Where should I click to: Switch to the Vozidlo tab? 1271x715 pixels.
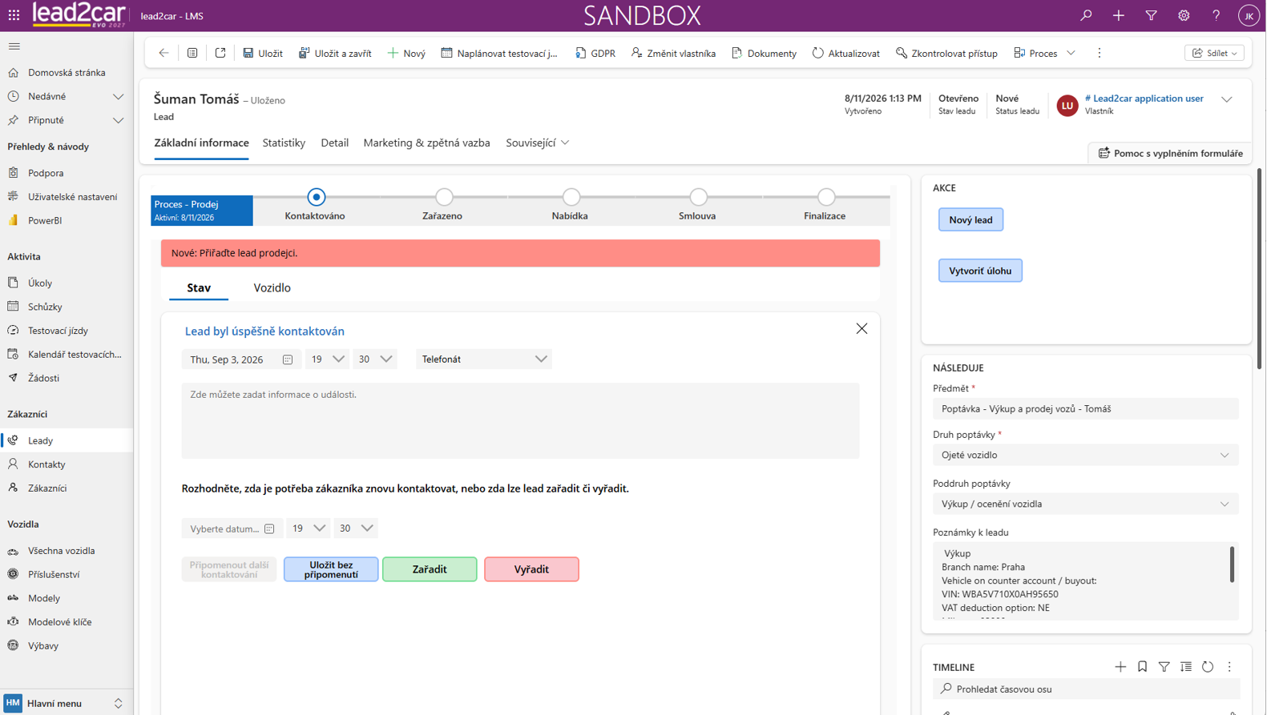tap(272, 287)
